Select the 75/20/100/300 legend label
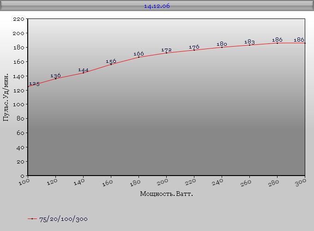Image resolution: width=314 pixels, height=231 pixels. [63, 219]
